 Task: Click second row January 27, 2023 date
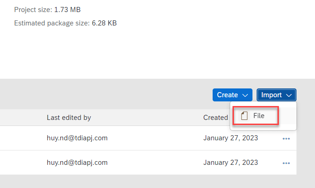tap(230, 163)
